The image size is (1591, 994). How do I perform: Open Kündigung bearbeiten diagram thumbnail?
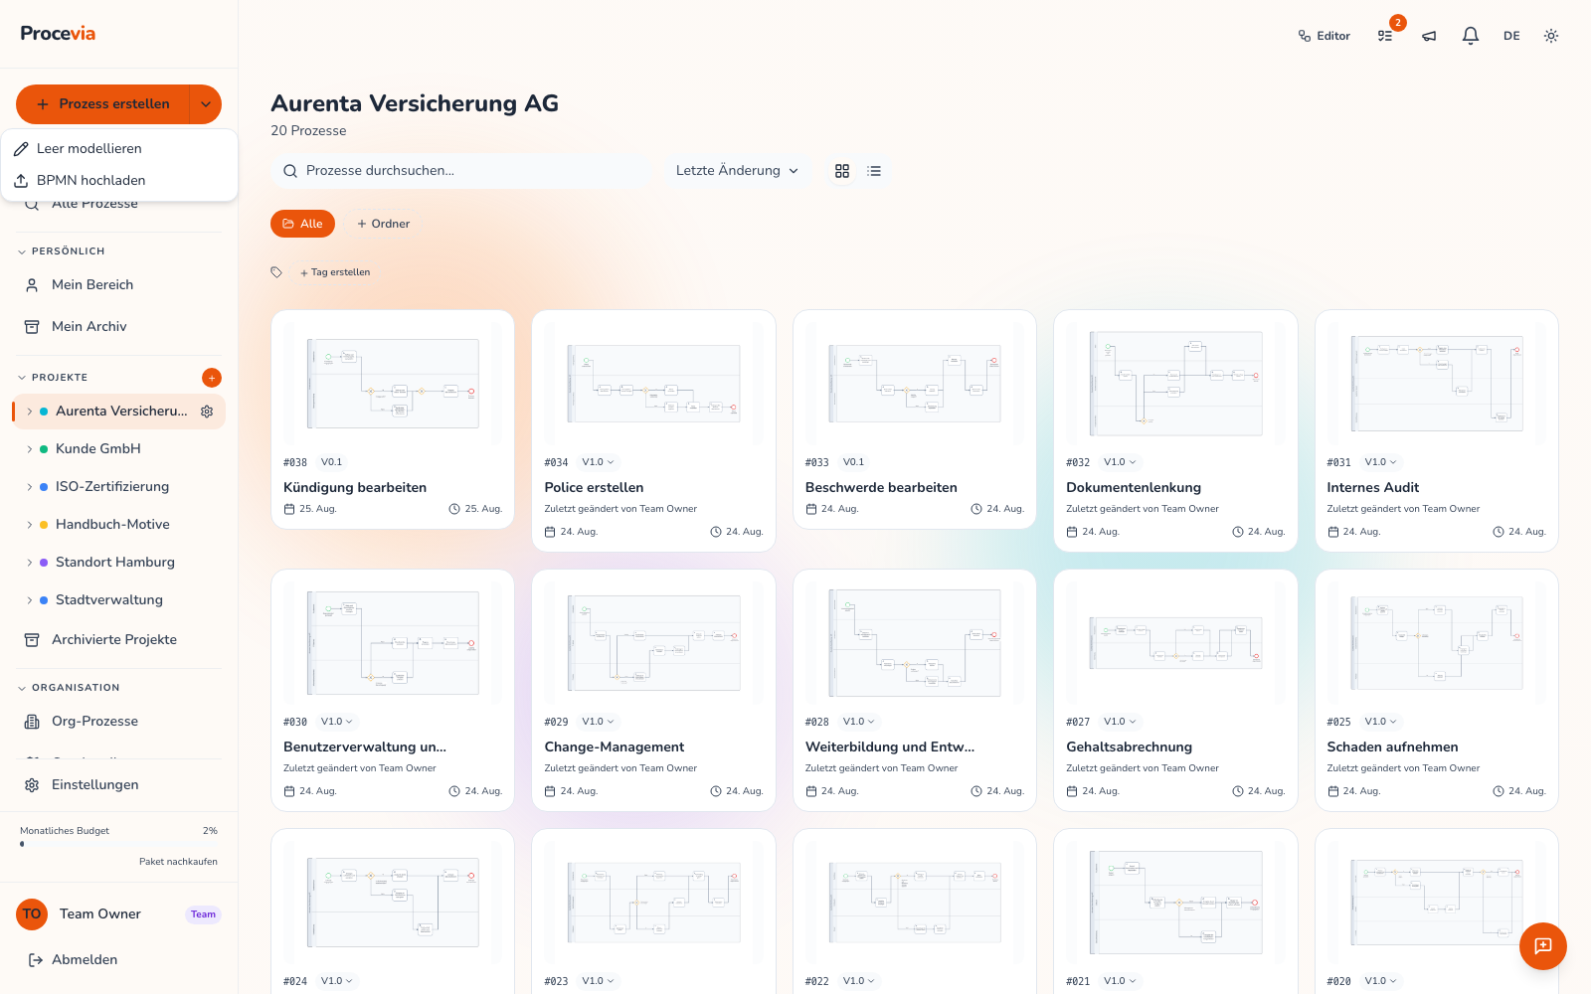(393, 383)
